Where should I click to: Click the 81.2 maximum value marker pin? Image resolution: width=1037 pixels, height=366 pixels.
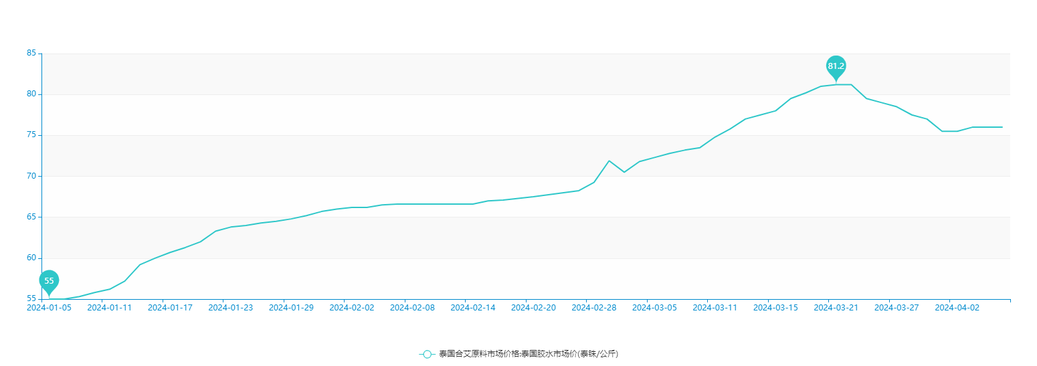[836, 66]
